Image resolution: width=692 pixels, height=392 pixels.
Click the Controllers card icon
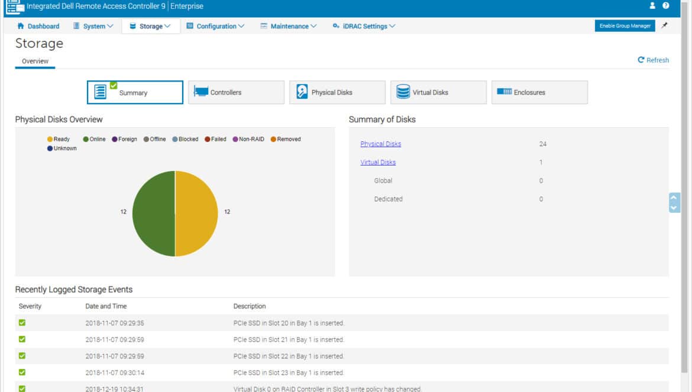[x=201, y=92]
